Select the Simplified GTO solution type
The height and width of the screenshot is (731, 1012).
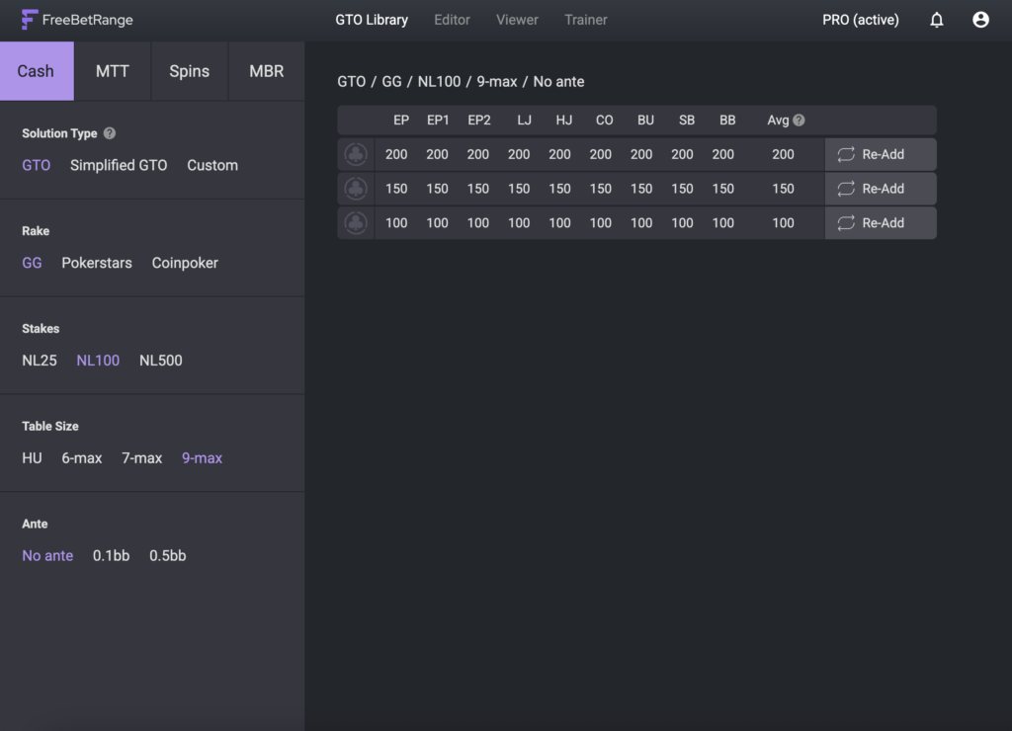[119, 165]
